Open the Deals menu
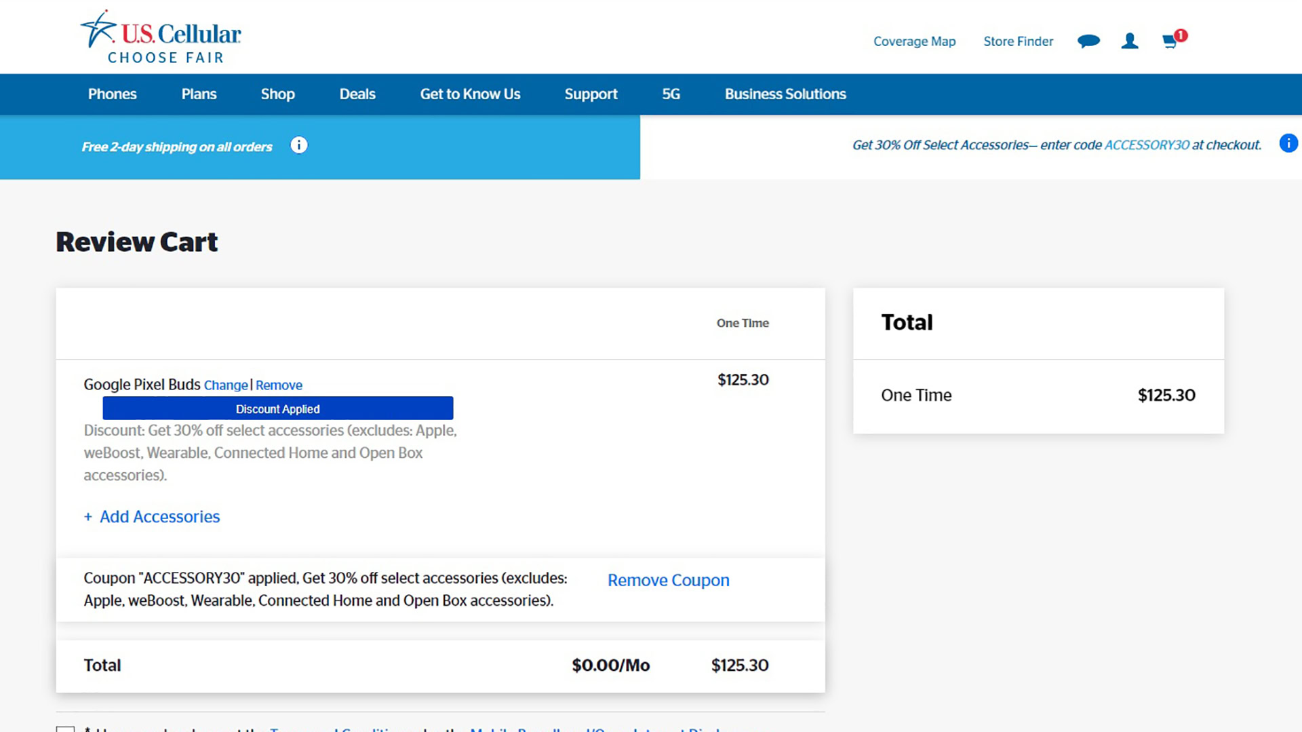 pos(357,94)
